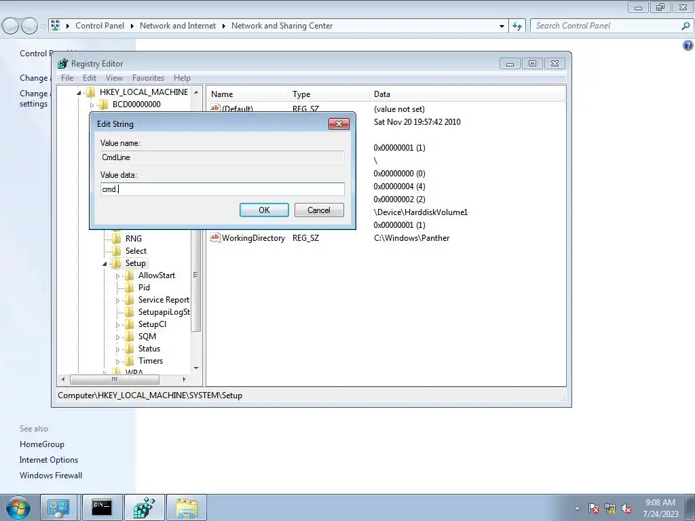
Task: Open the Windows Explorer taskbar icon
Action: [187, 507]
